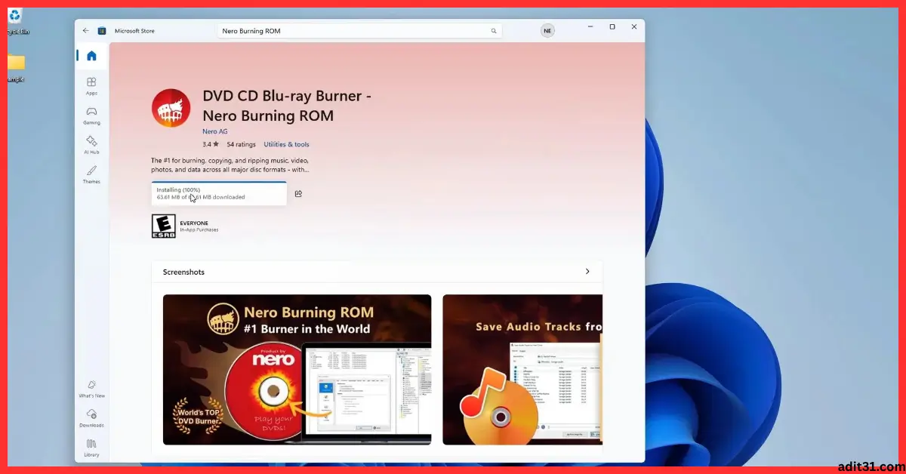Click the In-App Purchases text
Screen dimensions: 906x474
[199, 229]
